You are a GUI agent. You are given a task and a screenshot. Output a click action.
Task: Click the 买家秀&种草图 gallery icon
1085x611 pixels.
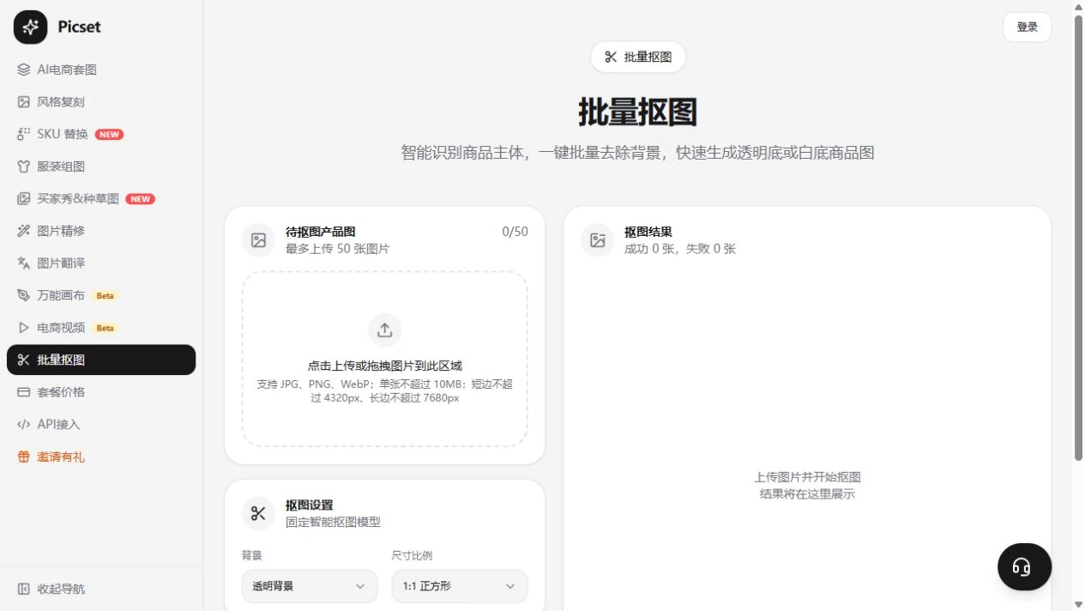pyautogui.click(x=24, y=199)
